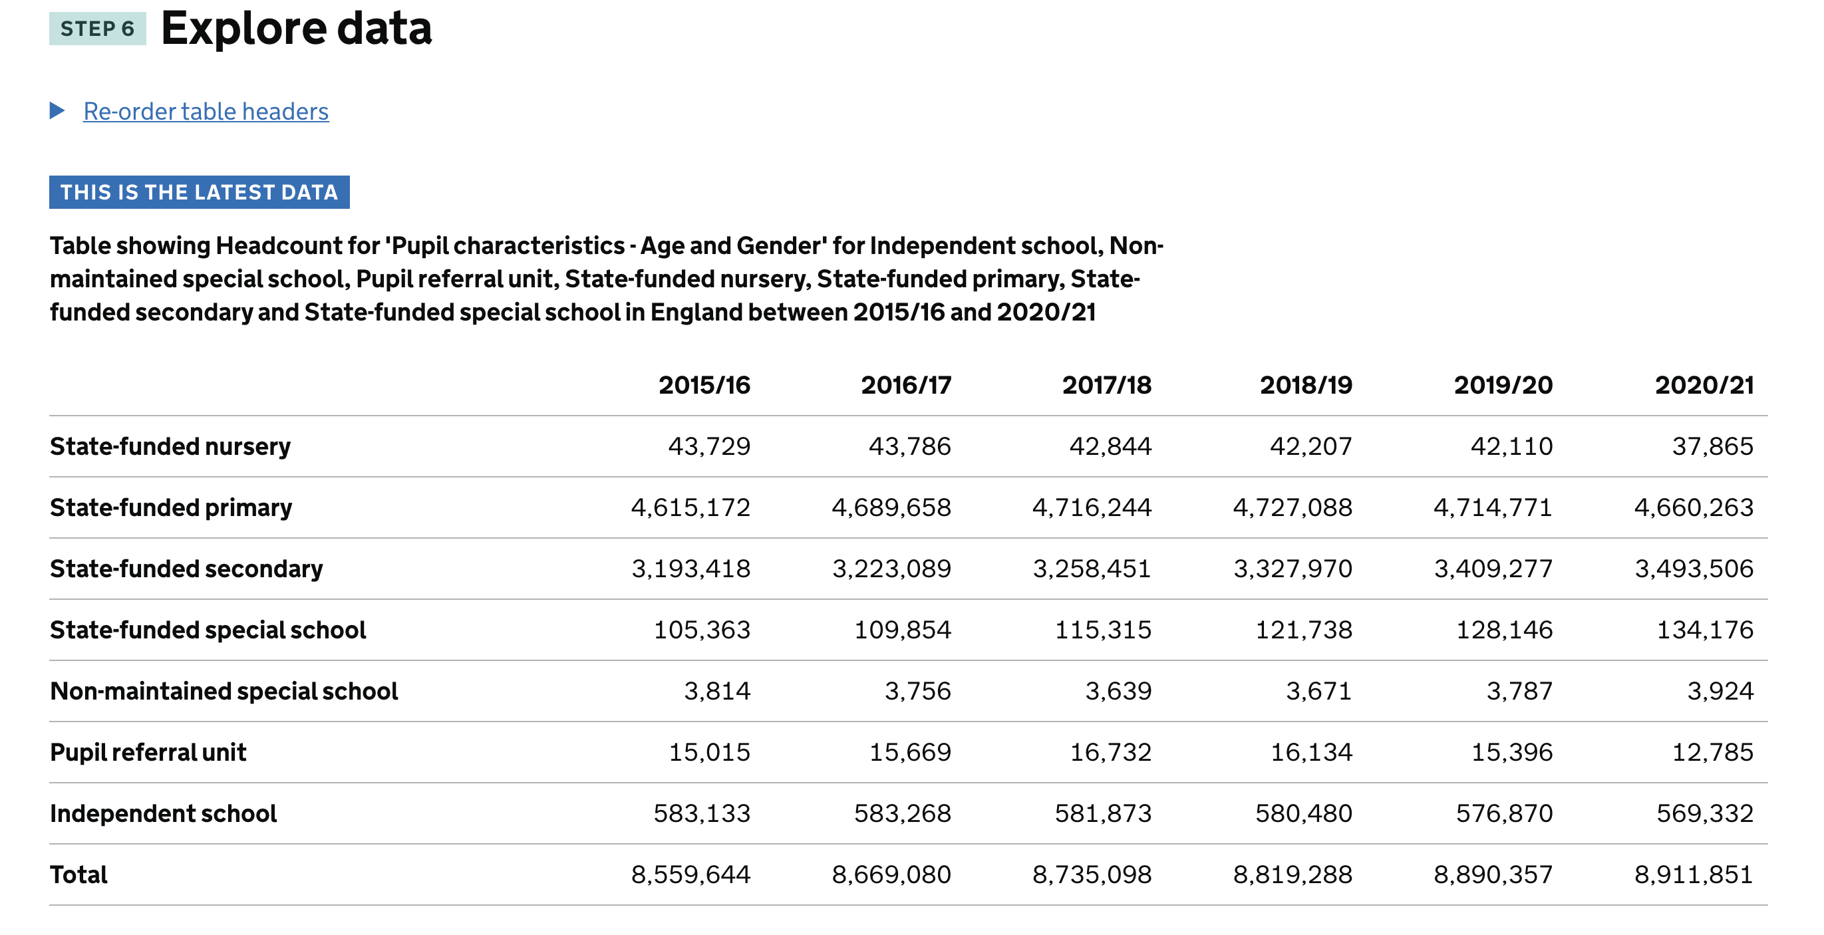Select the State-funded special school row label
The image size is (1824, 935).
tap(208, 630)
